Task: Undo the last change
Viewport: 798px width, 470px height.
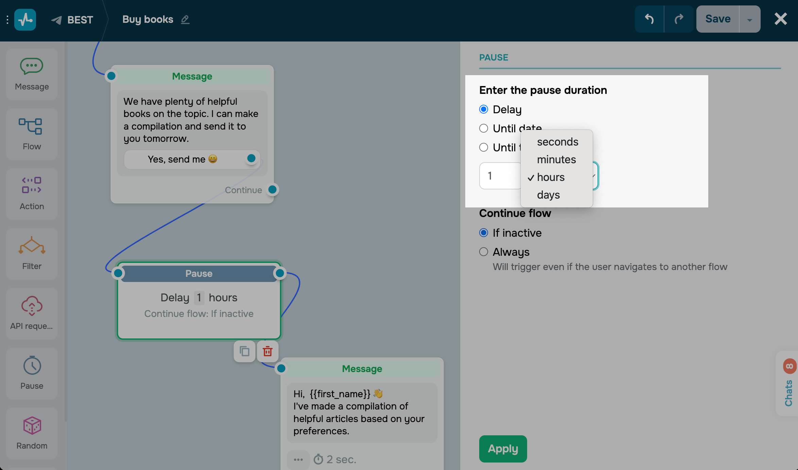Action: pyautogui.click(x=649, y=19)
